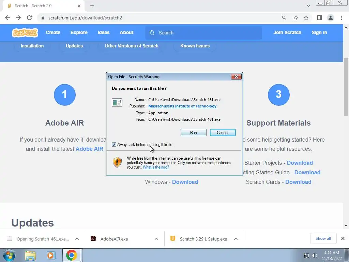349x262 pixels.
Task: Click the Support Materials heading
Action: pos(278,123)
